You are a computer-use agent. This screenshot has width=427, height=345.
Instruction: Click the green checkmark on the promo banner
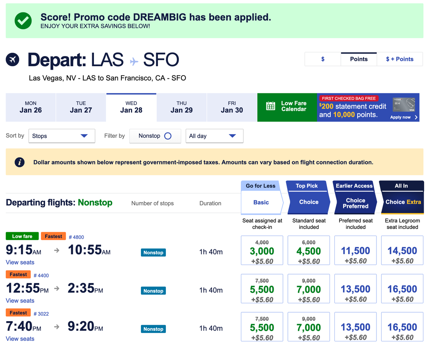pyautogui.click(x=23, y=21)
